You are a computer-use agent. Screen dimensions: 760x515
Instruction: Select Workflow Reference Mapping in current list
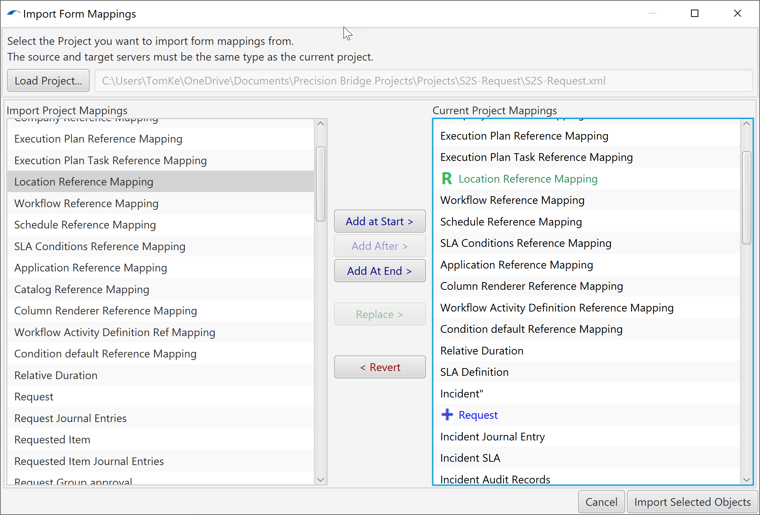tap(586, 200)
